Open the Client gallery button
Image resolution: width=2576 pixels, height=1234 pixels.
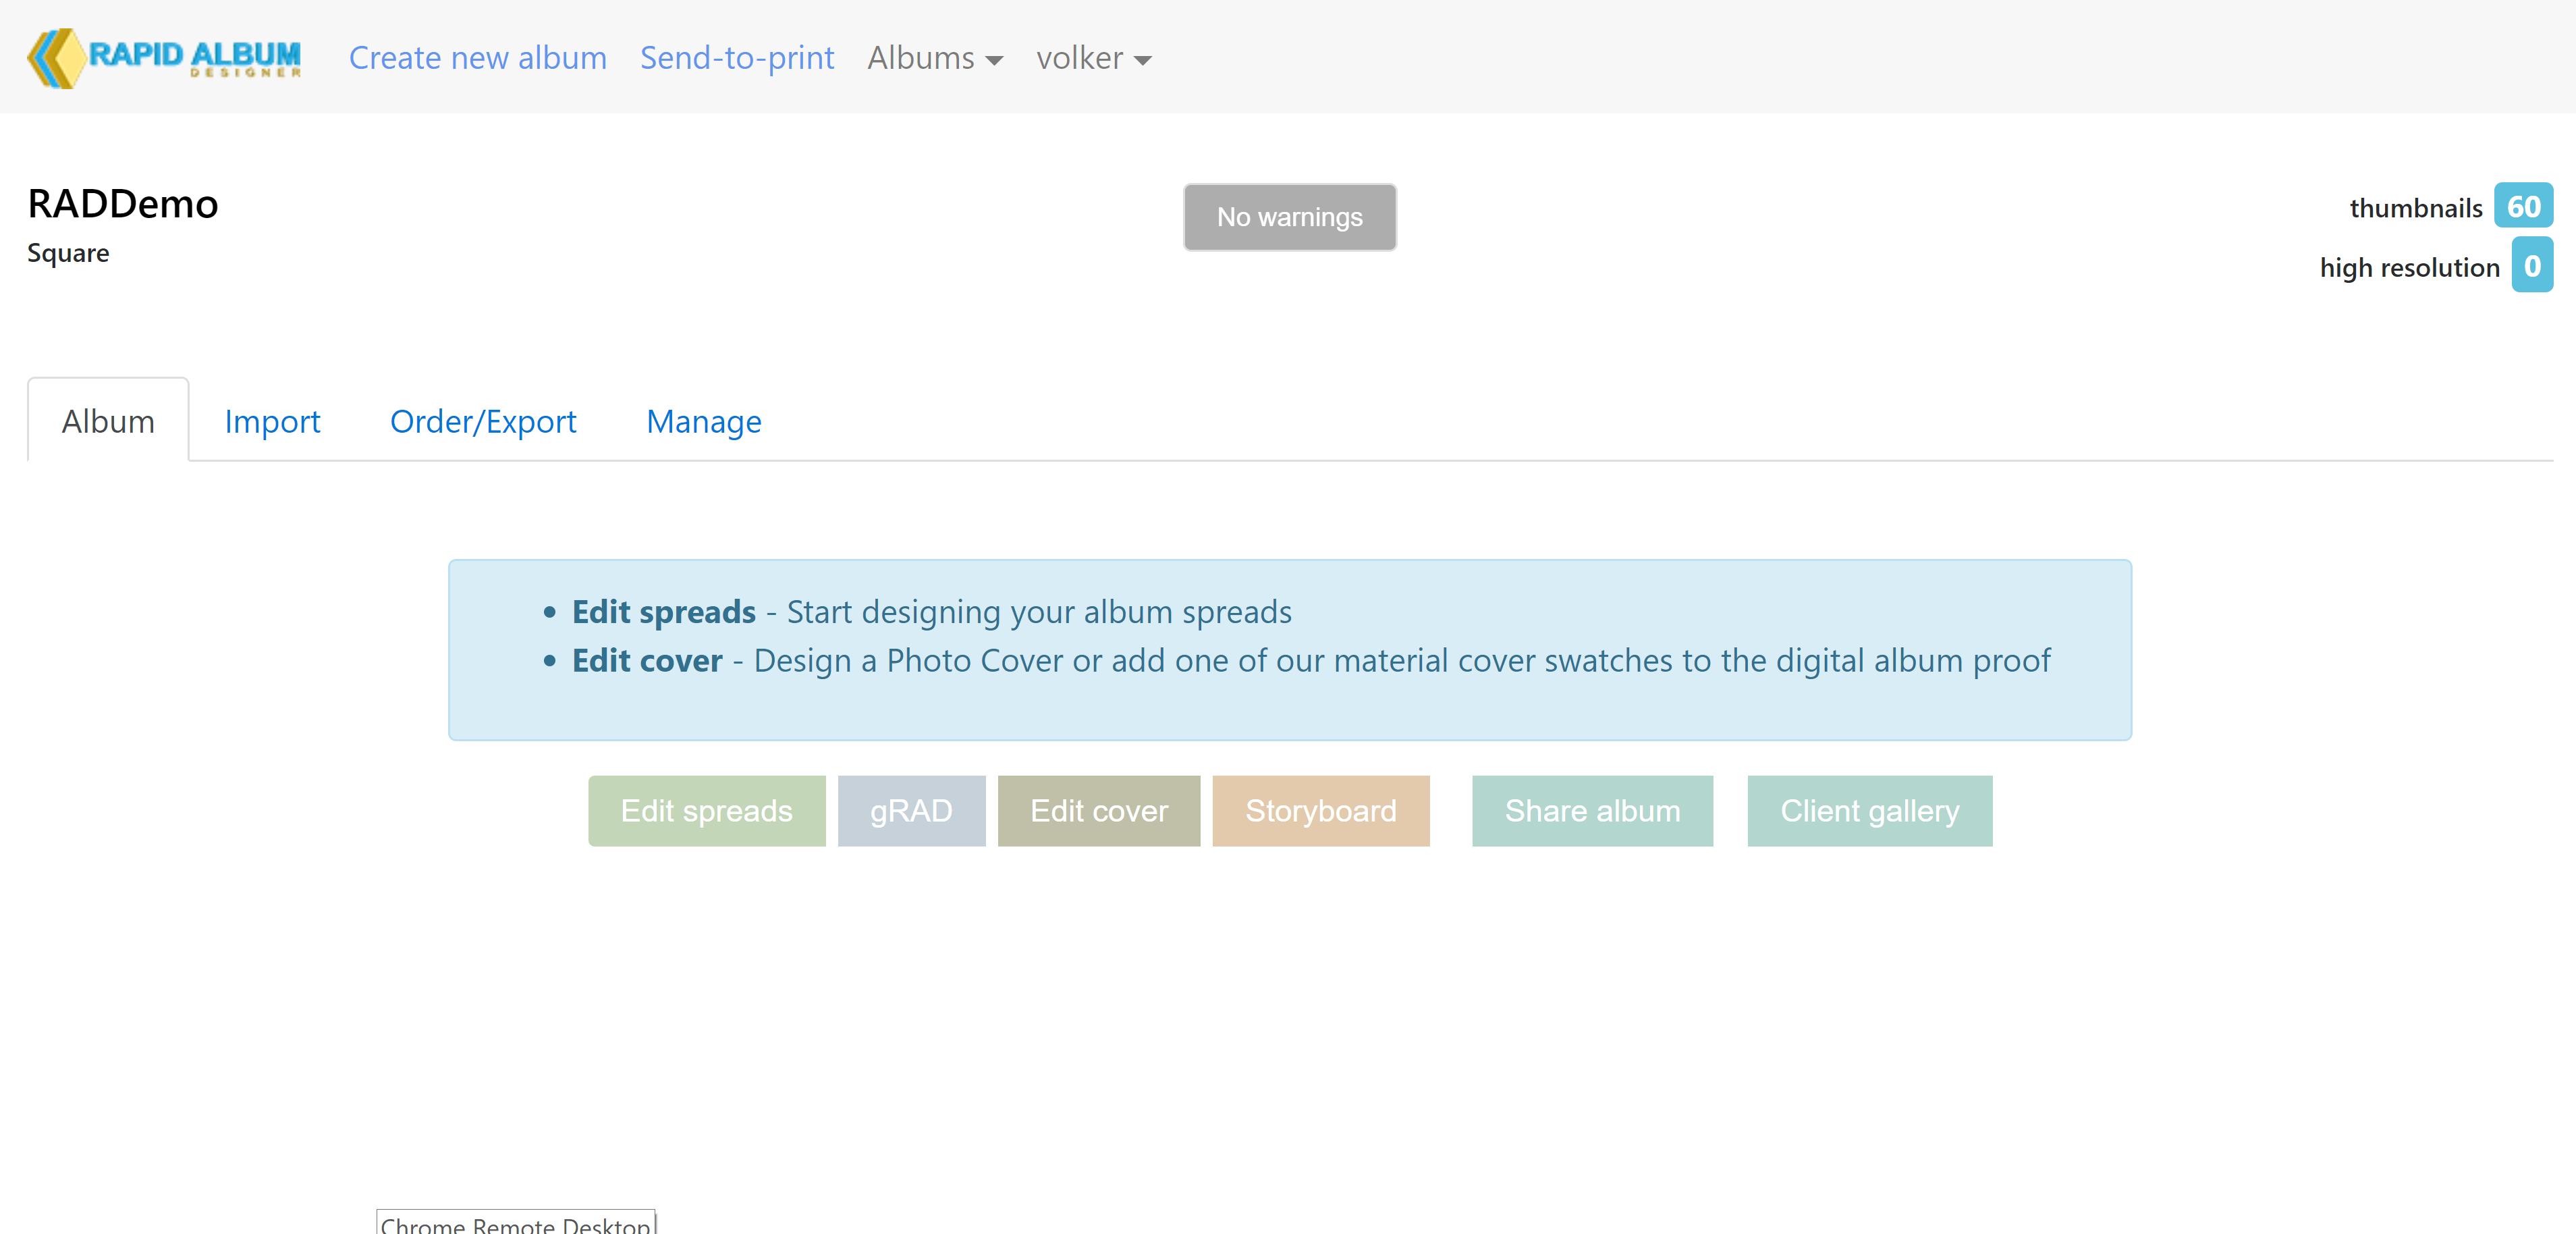click(x=1870, y=811)
